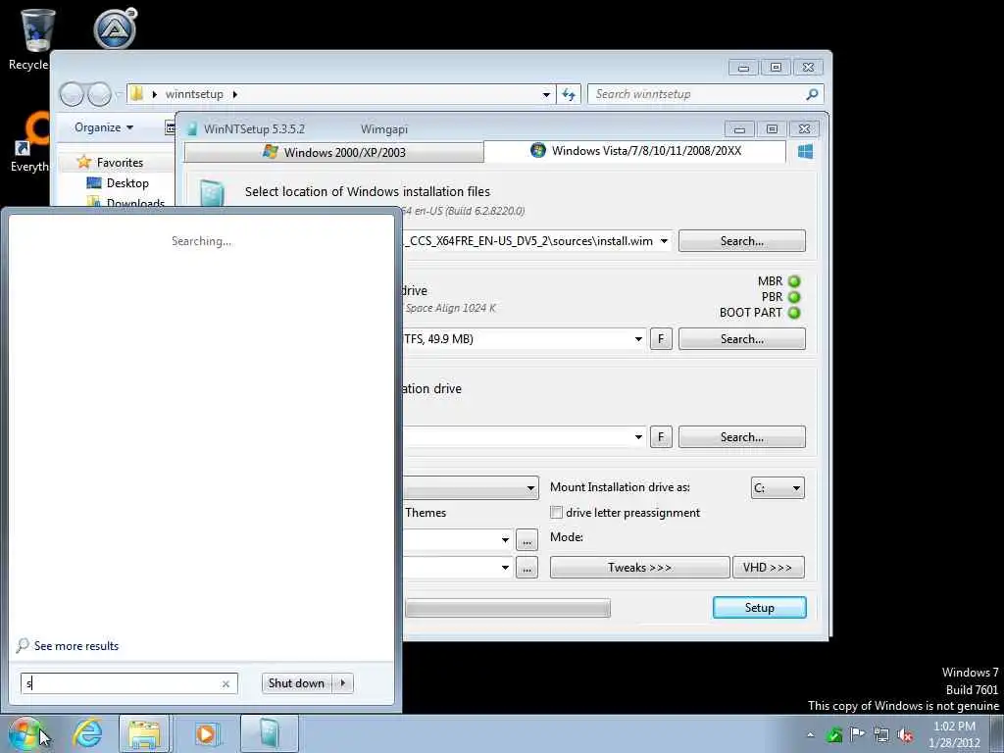The height and width of the screenshot is (753, 1004).
Task: Click the Setup button
Action: pyautogui.click(x=760, y=608)
